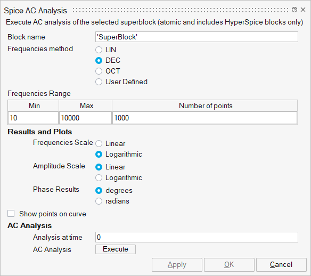
Task: Enable Show points on curve checkbox
Action: point(11,214)
